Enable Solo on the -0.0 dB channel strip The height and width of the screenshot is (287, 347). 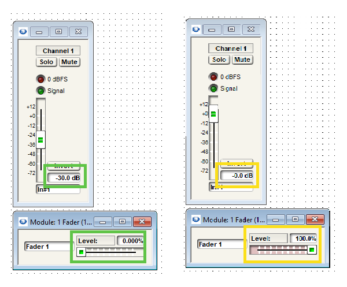(219, 59)
